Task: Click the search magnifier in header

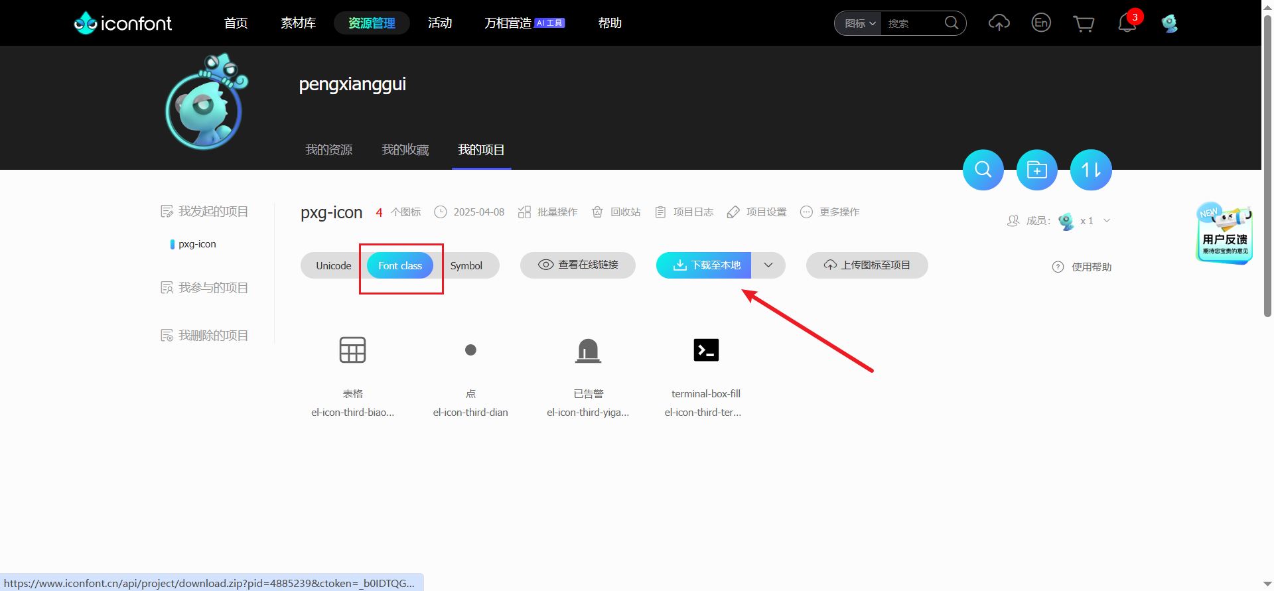Action: 952,23
